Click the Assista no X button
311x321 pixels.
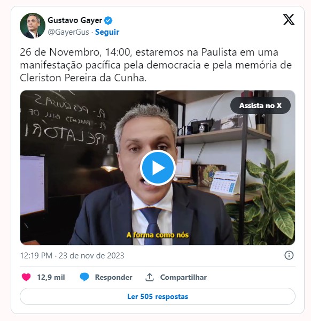pyautogui.click(x=260, y=105)
